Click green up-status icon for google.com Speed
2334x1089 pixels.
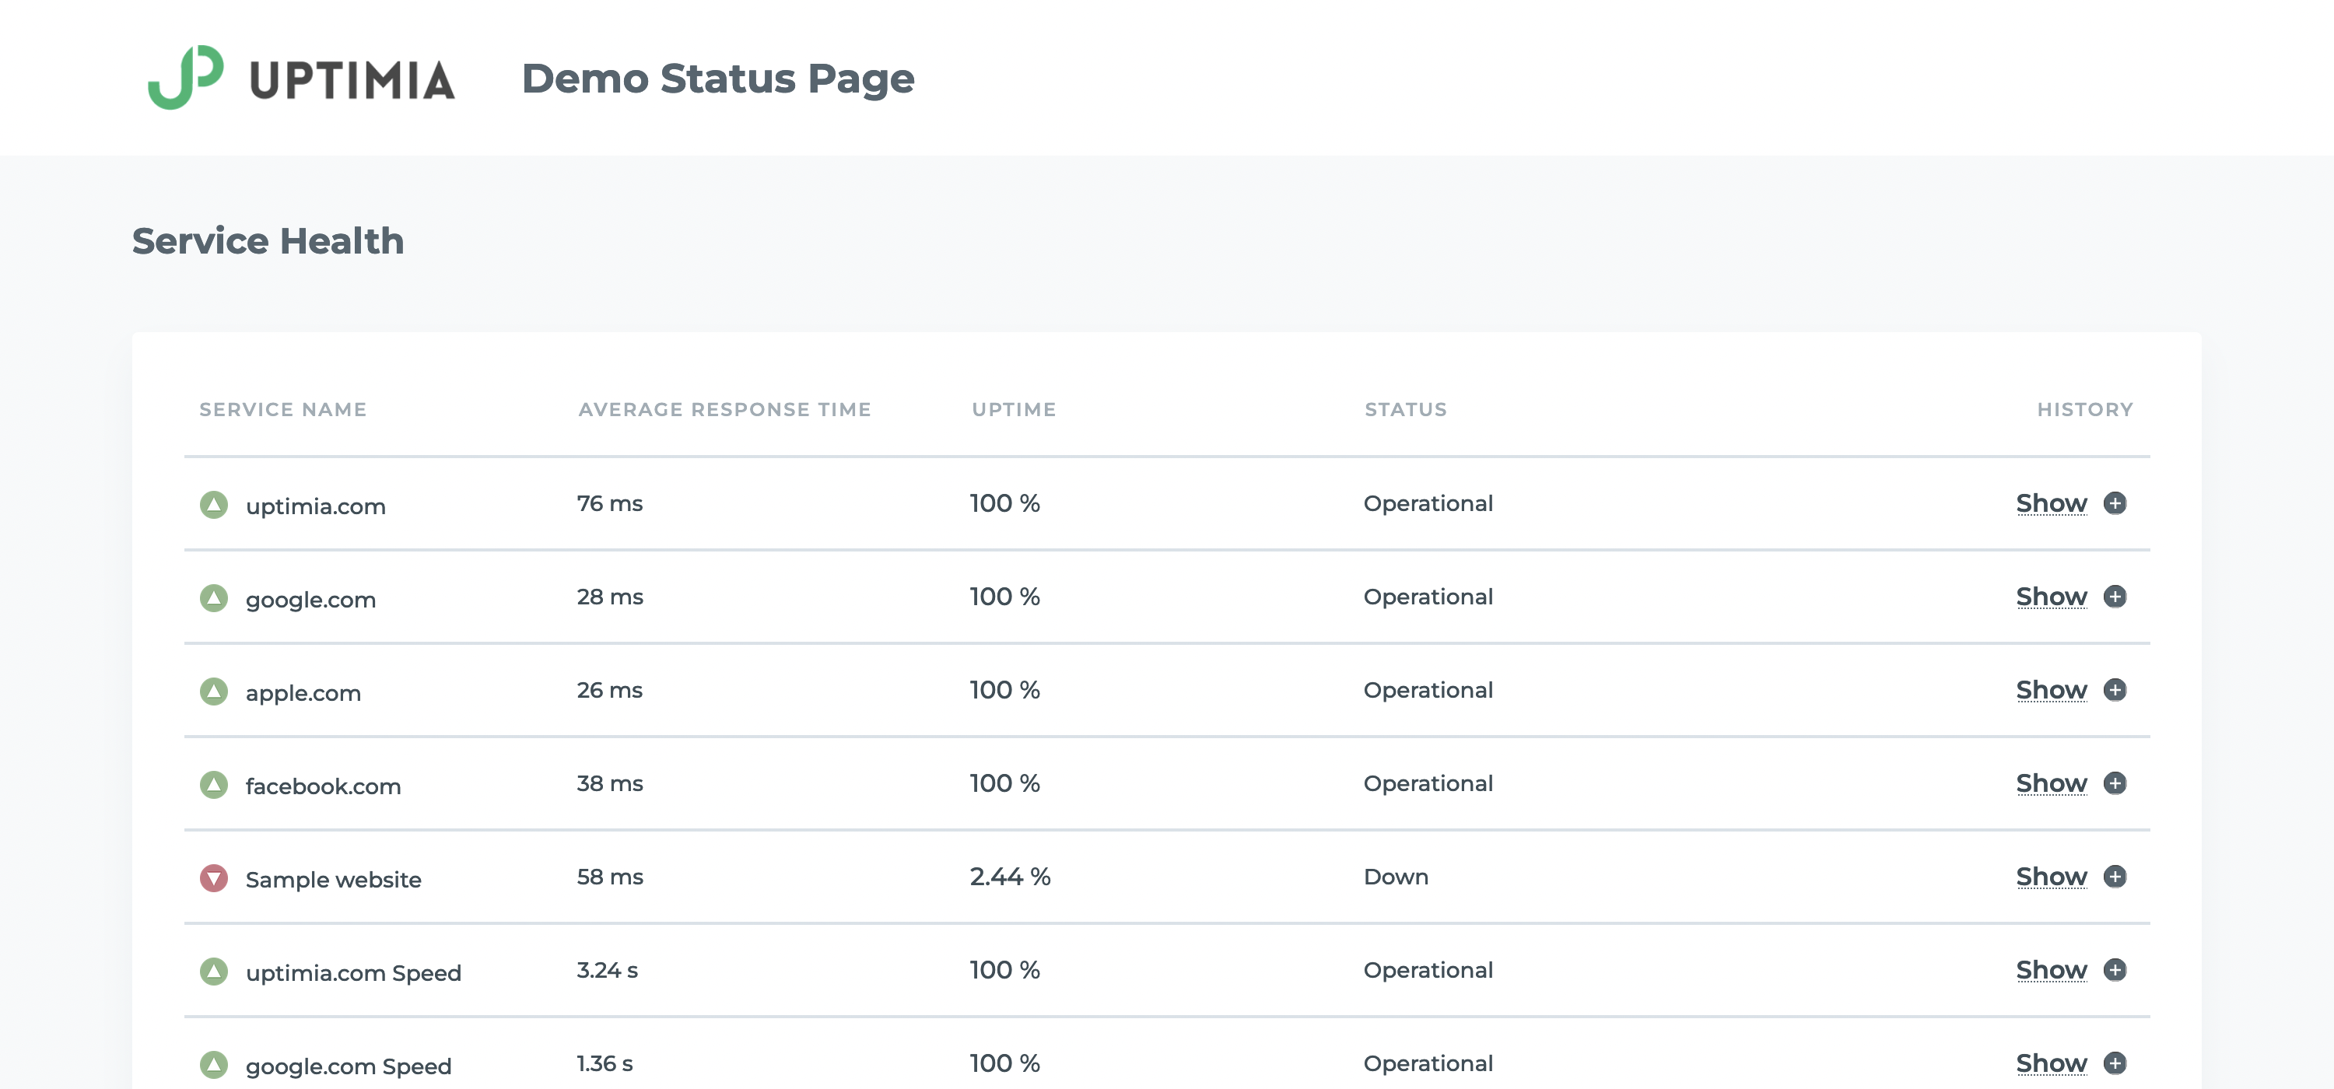pos(214,1065)
